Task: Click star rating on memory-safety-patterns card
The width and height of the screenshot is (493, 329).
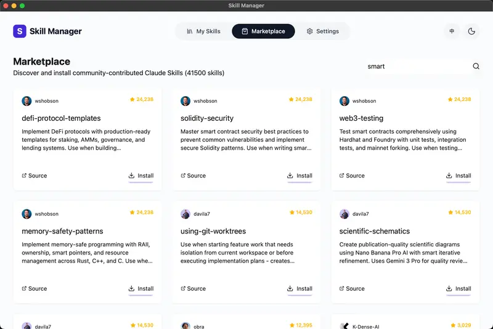Action: pos(141,212)
